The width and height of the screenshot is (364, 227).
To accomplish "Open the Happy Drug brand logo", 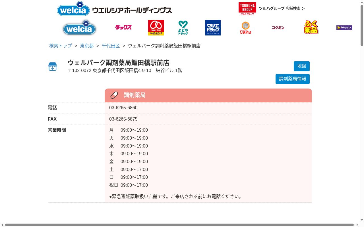I will 156,28.
